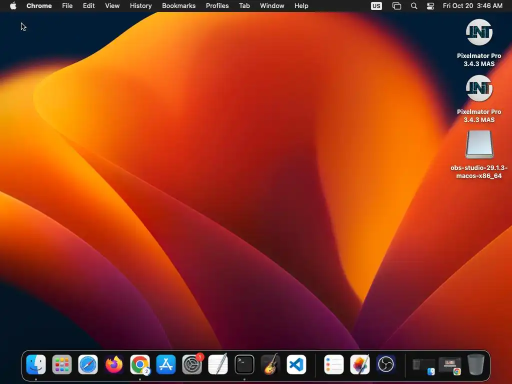Viewport: 512px width, 384px height.
Task: Select the obs-studio-29.1.3 disk on desktop
Action: 479,155
